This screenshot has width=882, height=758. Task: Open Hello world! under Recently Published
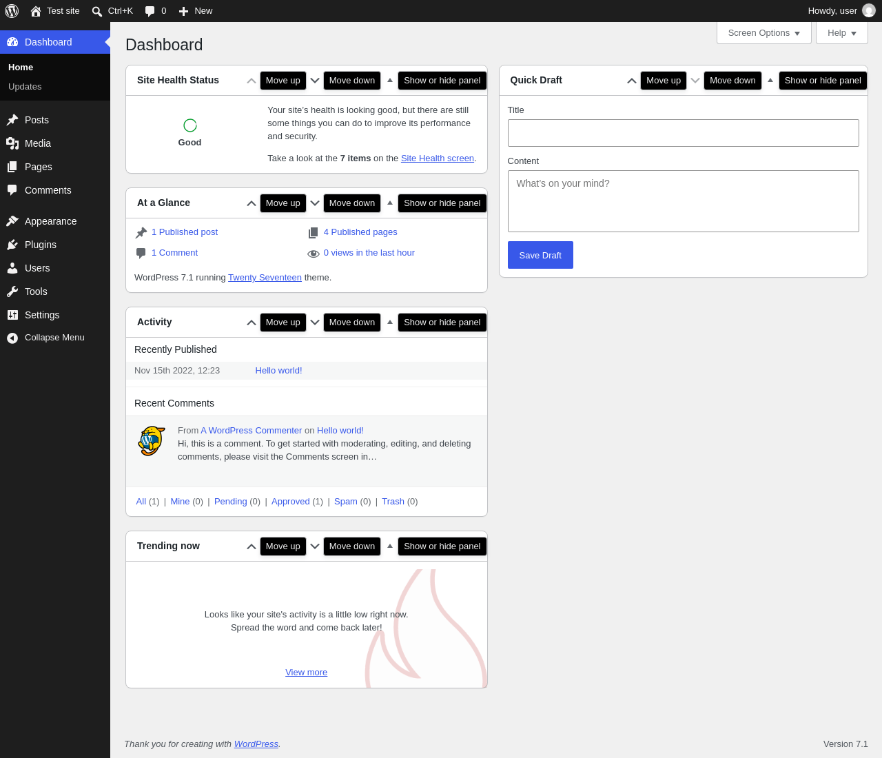(278, 371)
